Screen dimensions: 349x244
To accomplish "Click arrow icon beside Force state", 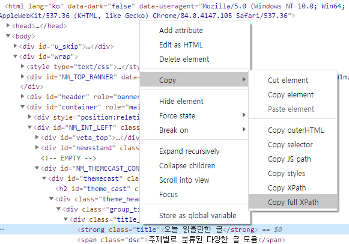I will [x=244, y=115].
